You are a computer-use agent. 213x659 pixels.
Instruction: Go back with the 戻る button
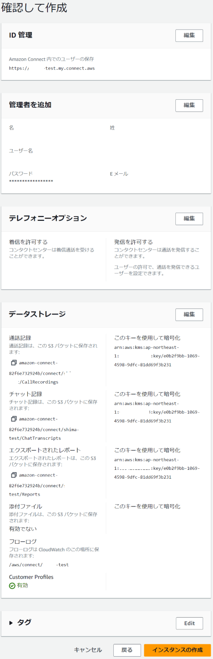tap(127, 650)
